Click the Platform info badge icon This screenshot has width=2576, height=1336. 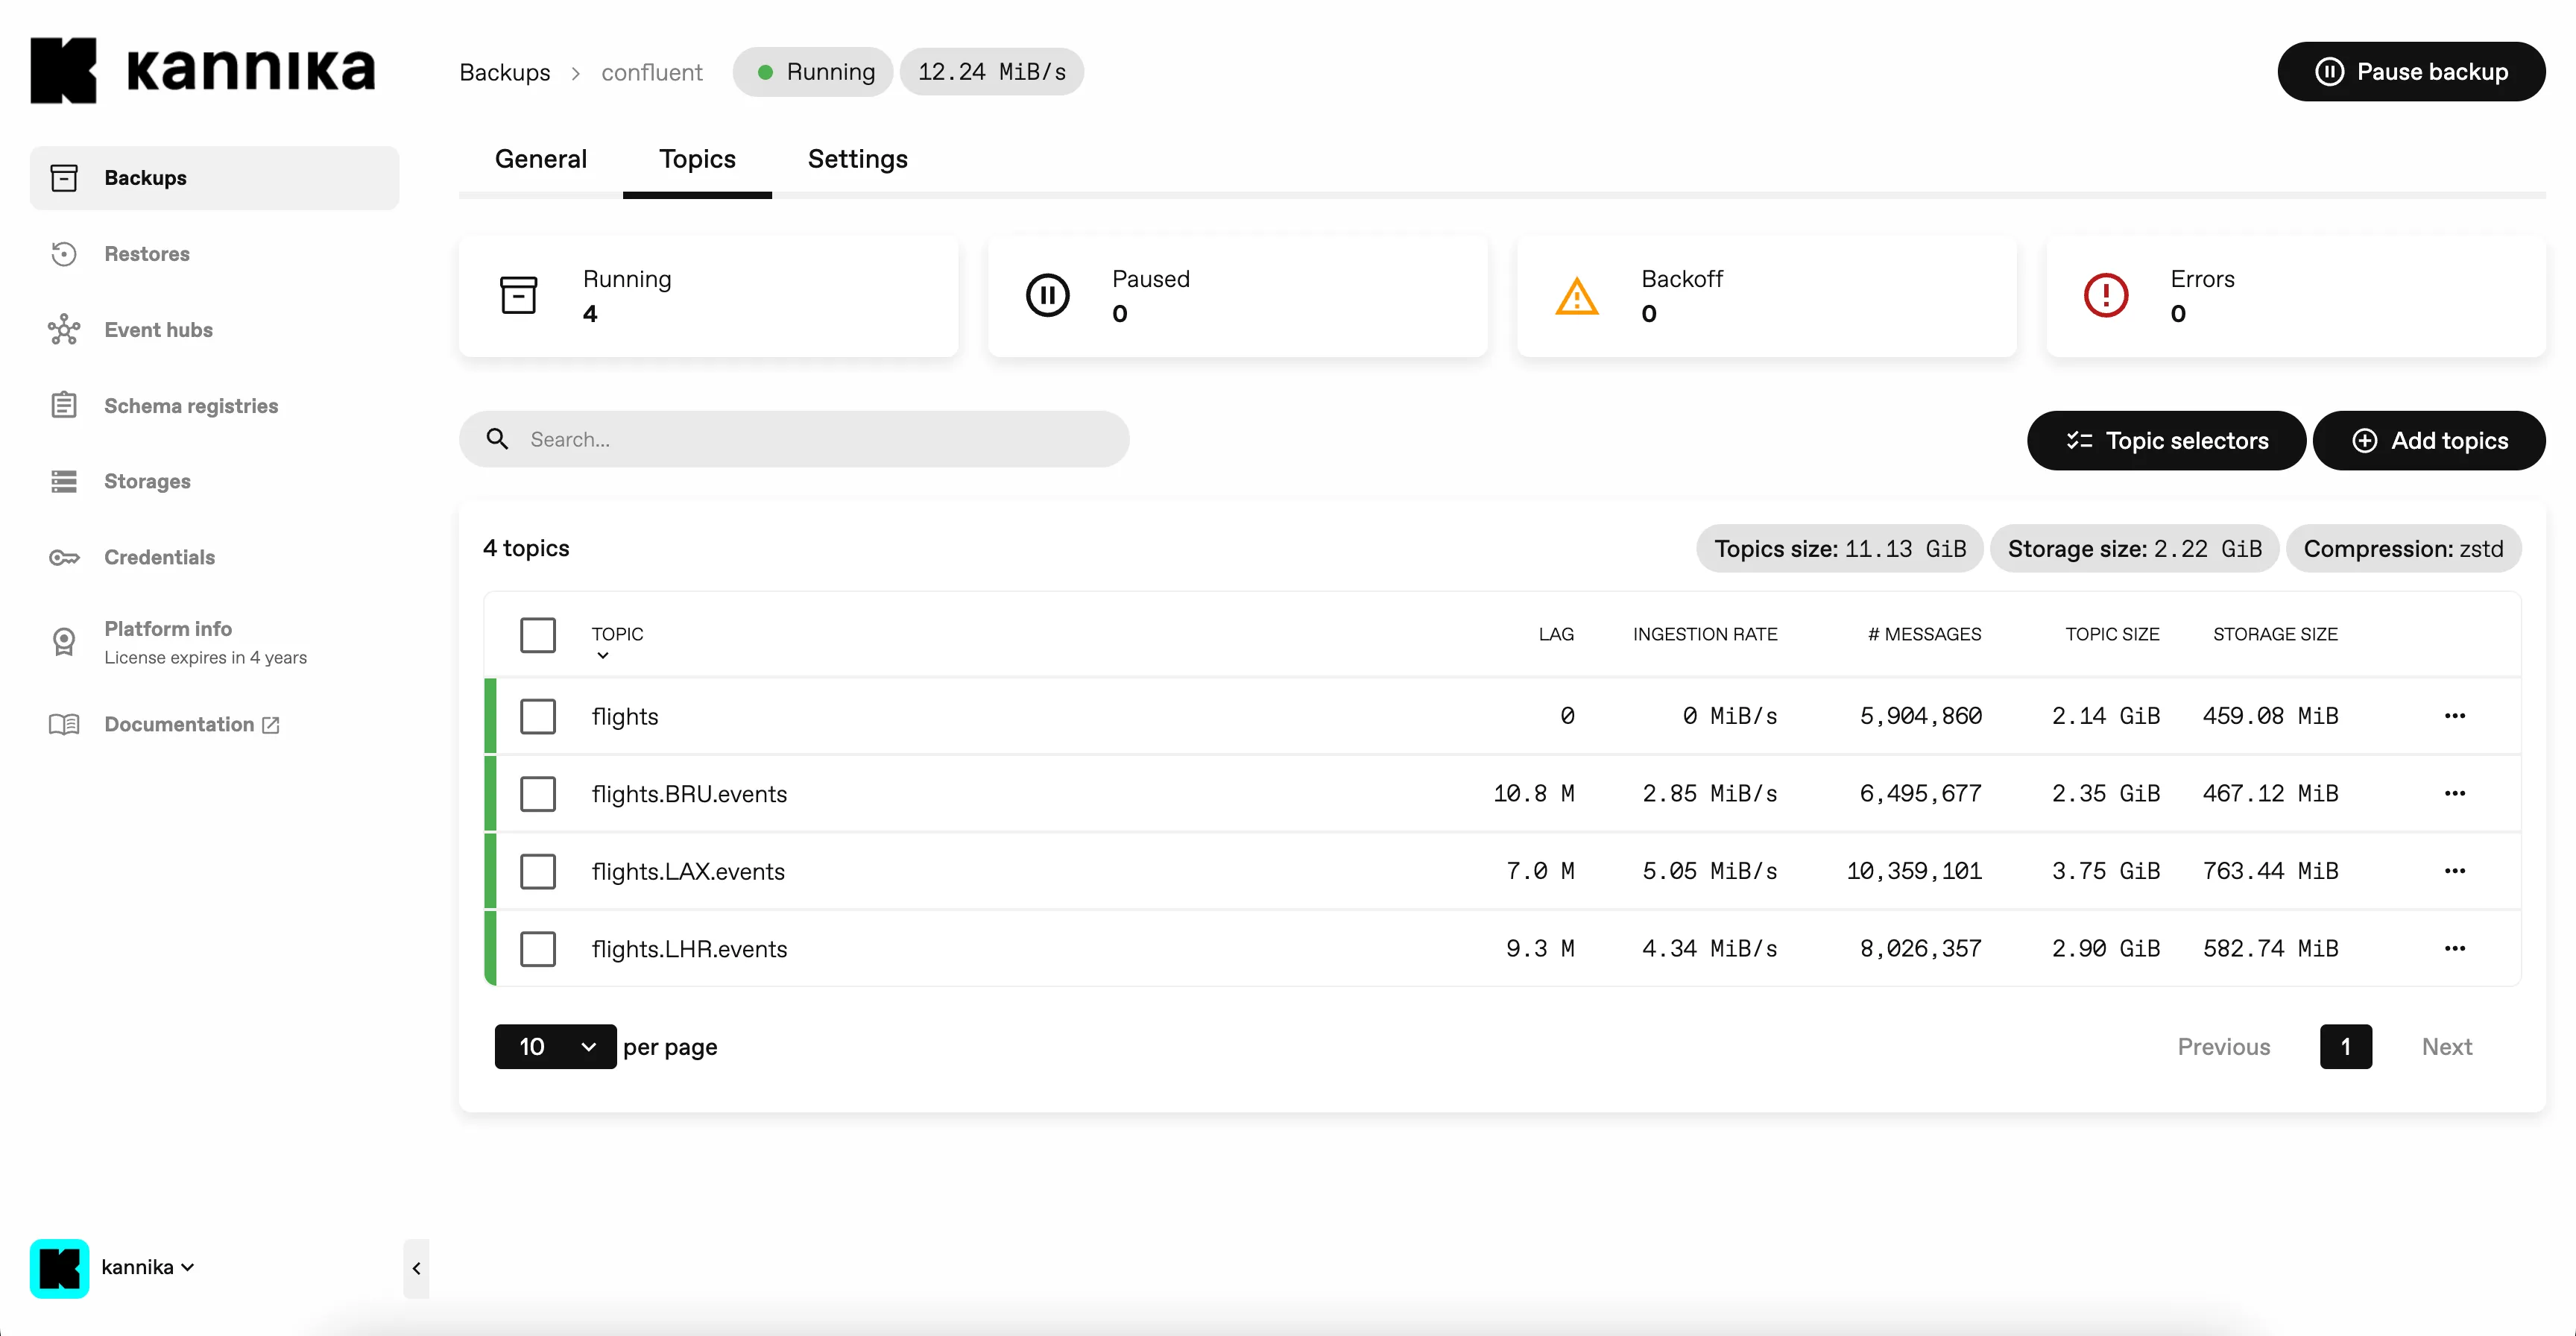click(64, 641)
